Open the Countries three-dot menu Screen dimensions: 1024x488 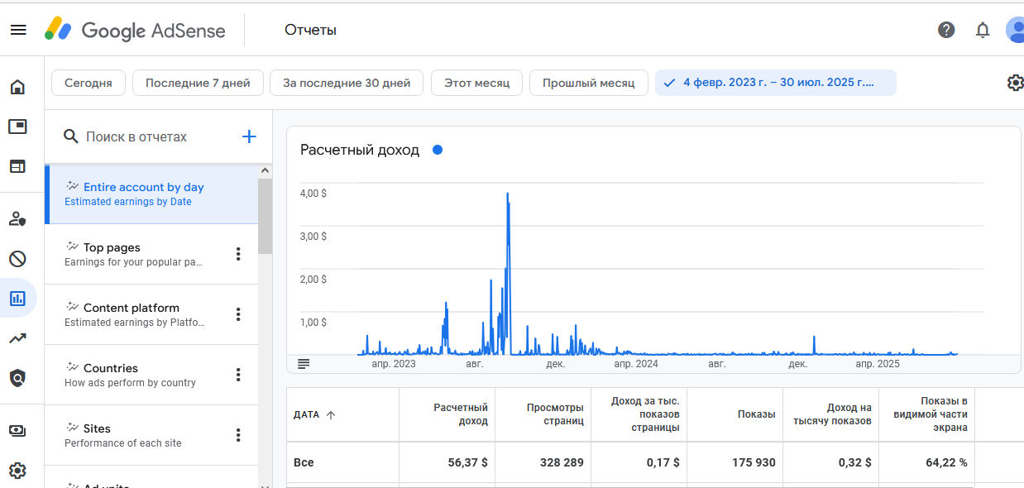coord(238,375)
